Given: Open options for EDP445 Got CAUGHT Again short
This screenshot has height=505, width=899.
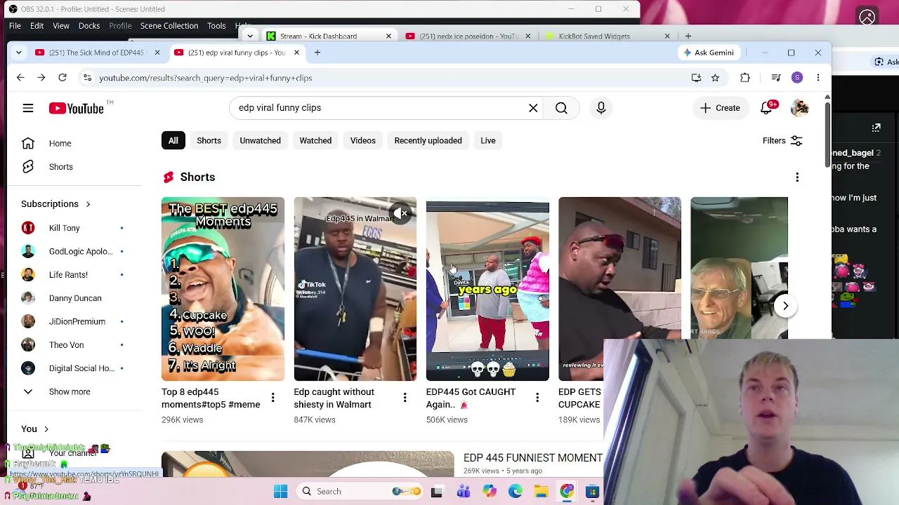Looking at the screenshot, I should tap(537, 398).
